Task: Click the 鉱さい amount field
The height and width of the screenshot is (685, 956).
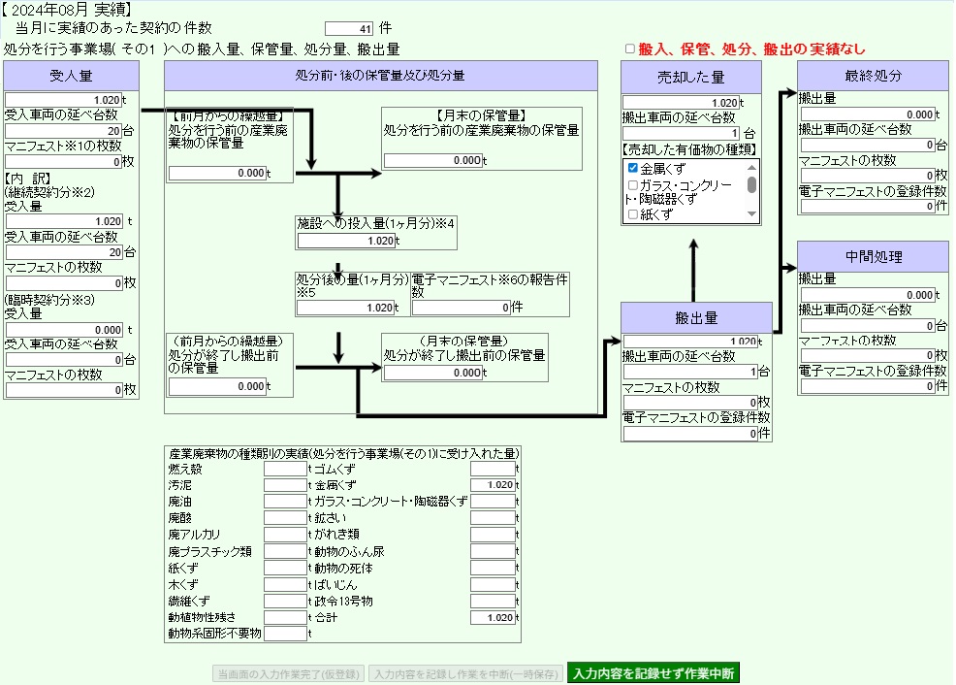Action: tap(493, 518)
